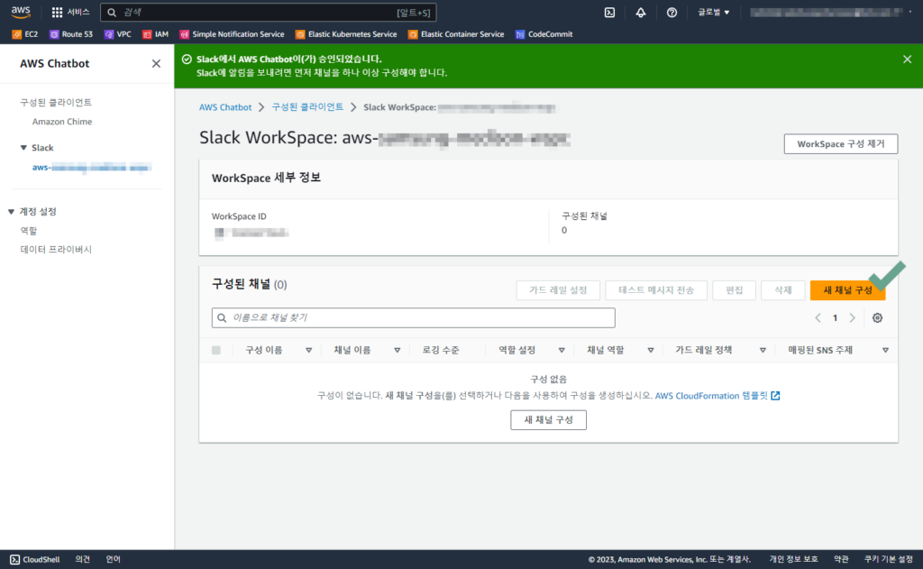The image size is (923, 569).
Task: Open Elastic Container Service shortcut
Action: tap(456, 34)
